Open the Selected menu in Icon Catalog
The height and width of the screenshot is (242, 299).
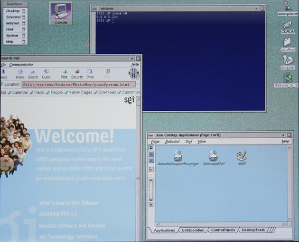tap(172, 142)
